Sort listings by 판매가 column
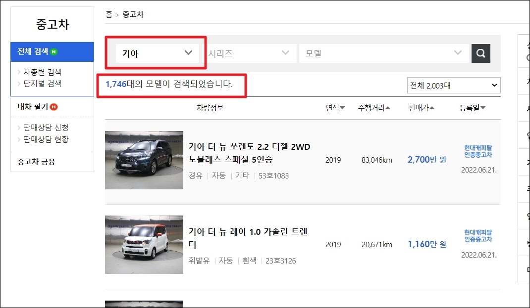Screen dimensions: 530x308 pyautogui.click(x=421, y=108)
